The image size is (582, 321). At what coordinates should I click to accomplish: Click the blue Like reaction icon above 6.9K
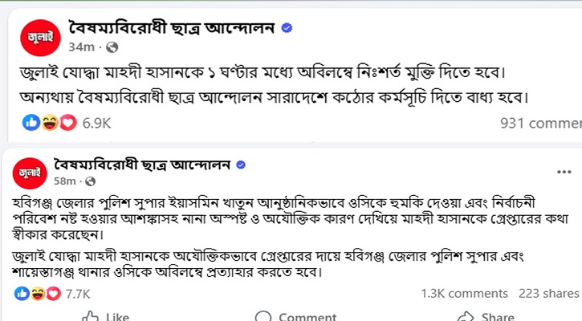31,123
